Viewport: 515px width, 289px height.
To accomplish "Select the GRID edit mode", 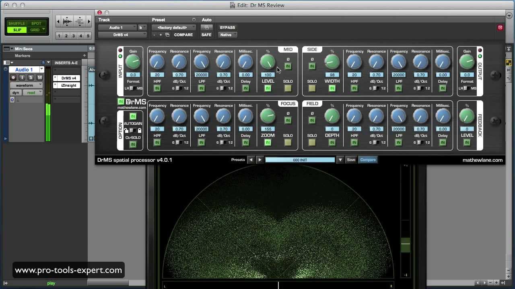I will (x=35, y=30).
